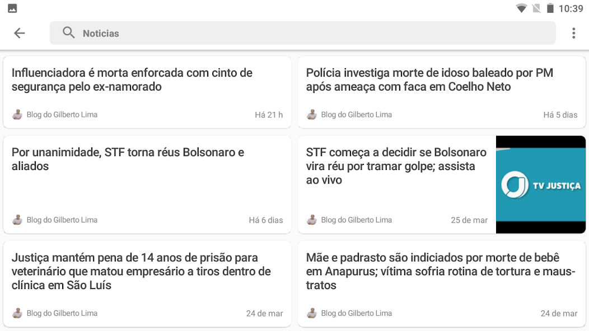The height and width of the screenshot is (331, 589).
Task: Tap the image notification icon in status bar
Action: (x=12, y=8)
